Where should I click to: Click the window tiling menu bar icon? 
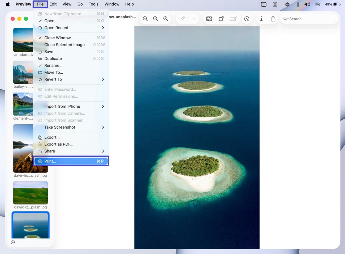click(264, 4)
